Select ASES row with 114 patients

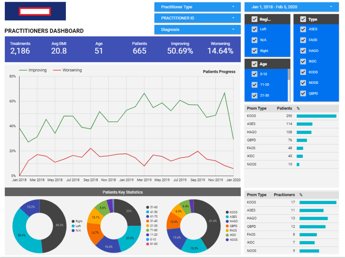[292, 124]
